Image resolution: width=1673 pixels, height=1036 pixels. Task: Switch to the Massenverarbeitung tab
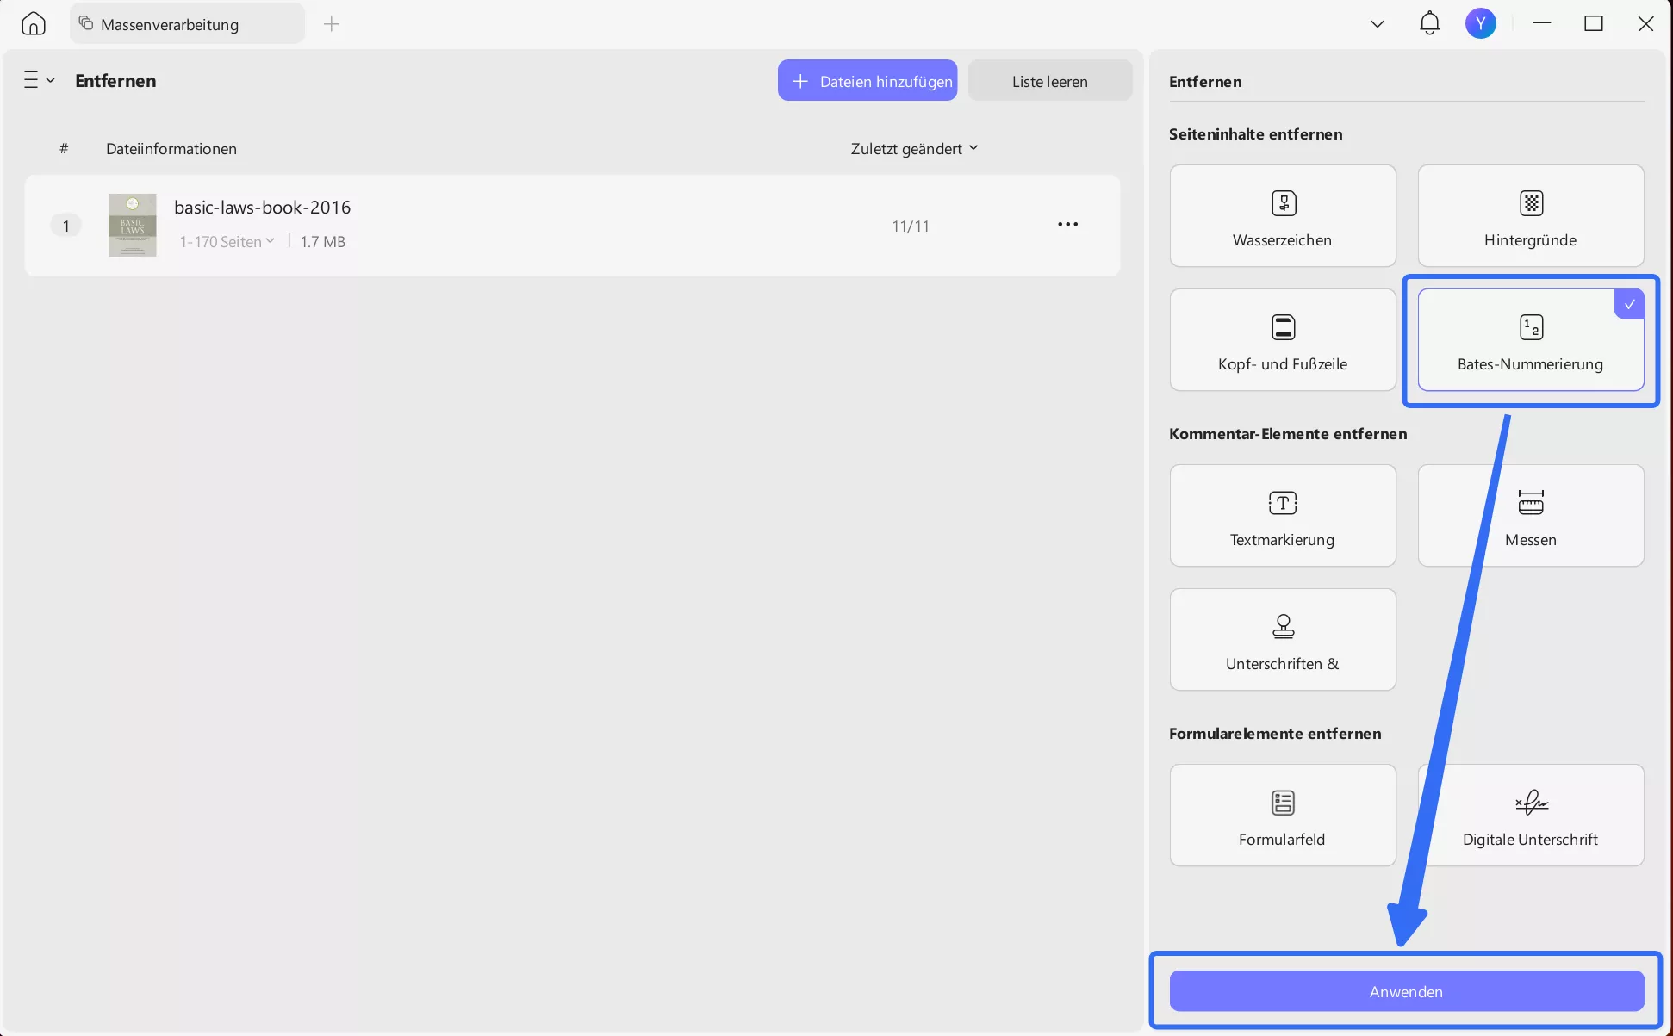point(187,24)
